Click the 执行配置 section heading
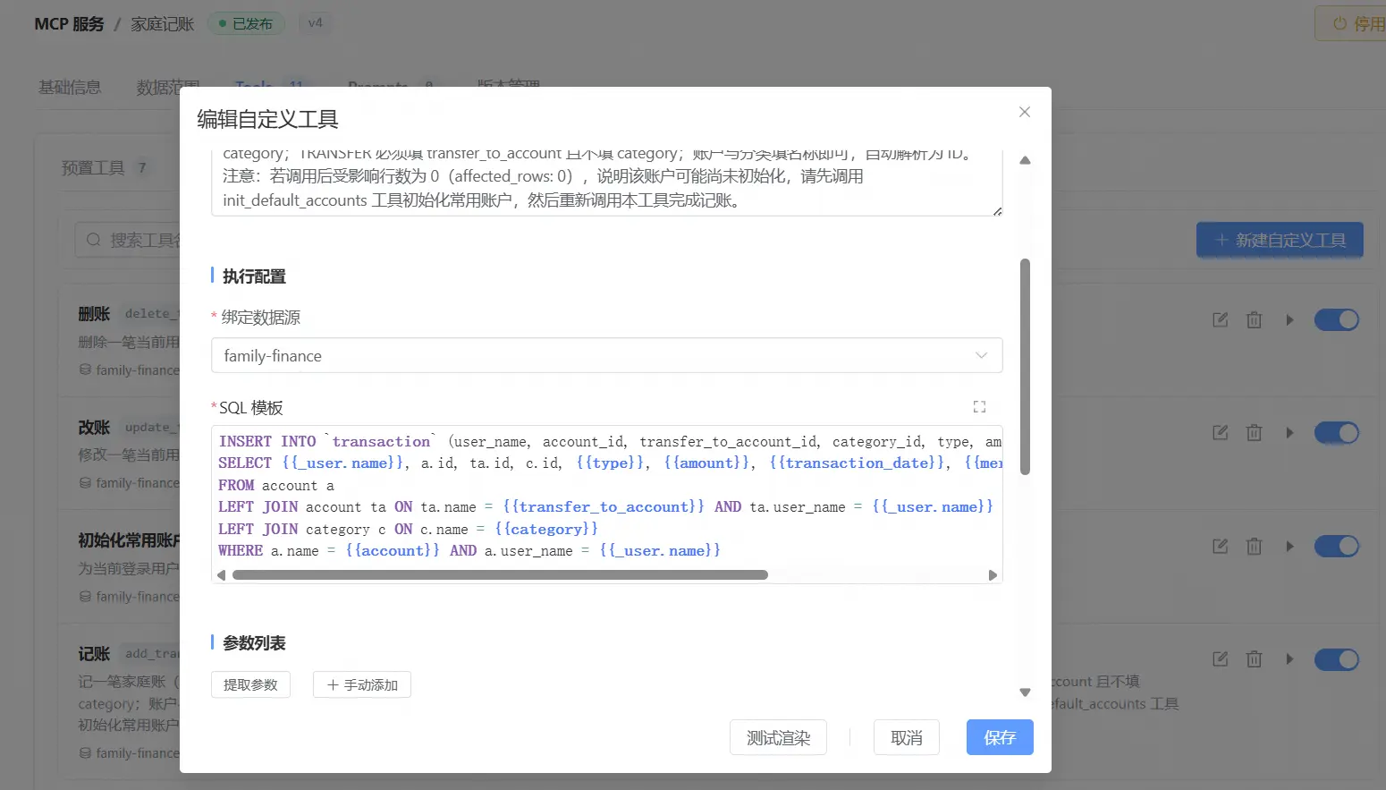This screenshot has width=1386, height=790. (254, 276)
